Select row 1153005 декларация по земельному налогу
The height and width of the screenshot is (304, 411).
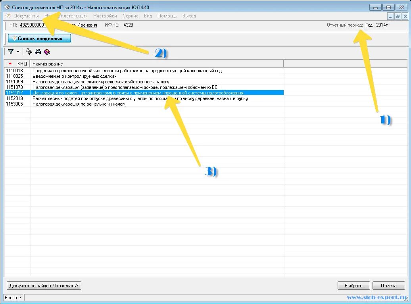(144, 104)
